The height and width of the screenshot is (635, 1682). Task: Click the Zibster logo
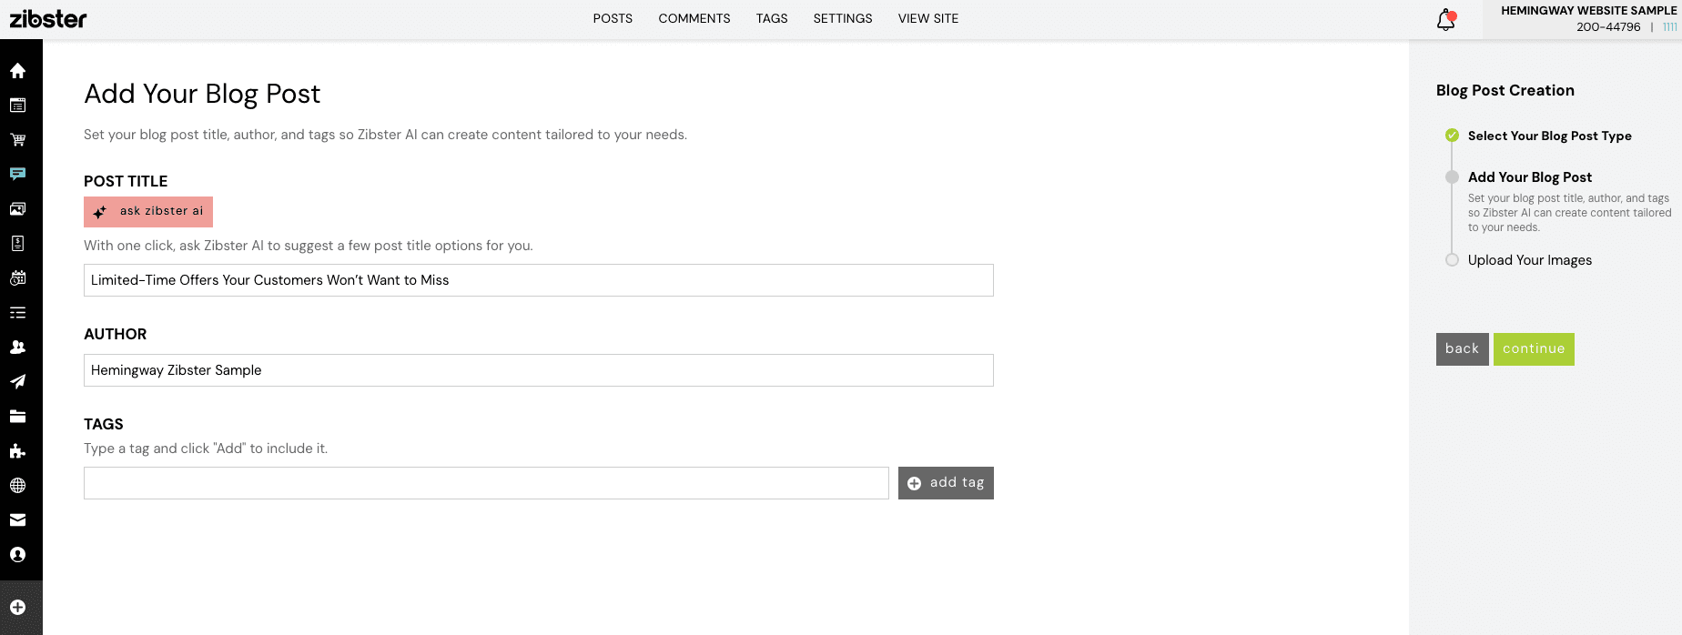click(48, 18)
